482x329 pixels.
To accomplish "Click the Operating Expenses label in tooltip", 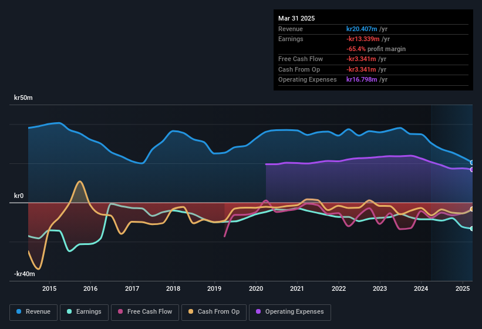I will [308, 80].
